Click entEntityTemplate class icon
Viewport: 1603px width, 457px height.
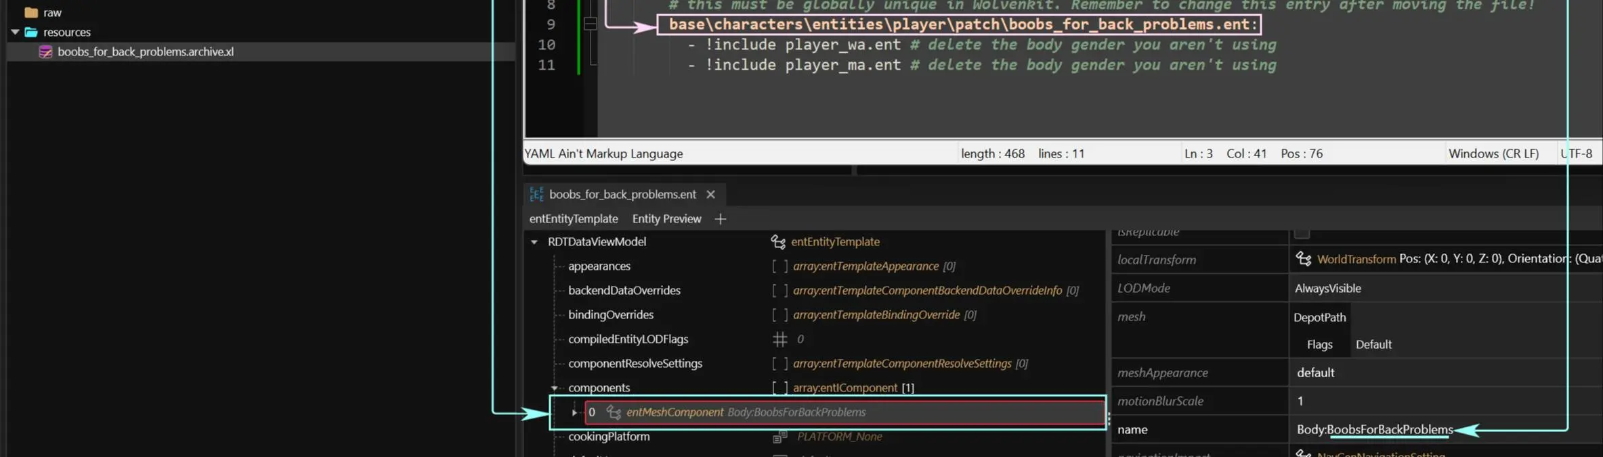point(778,241)
